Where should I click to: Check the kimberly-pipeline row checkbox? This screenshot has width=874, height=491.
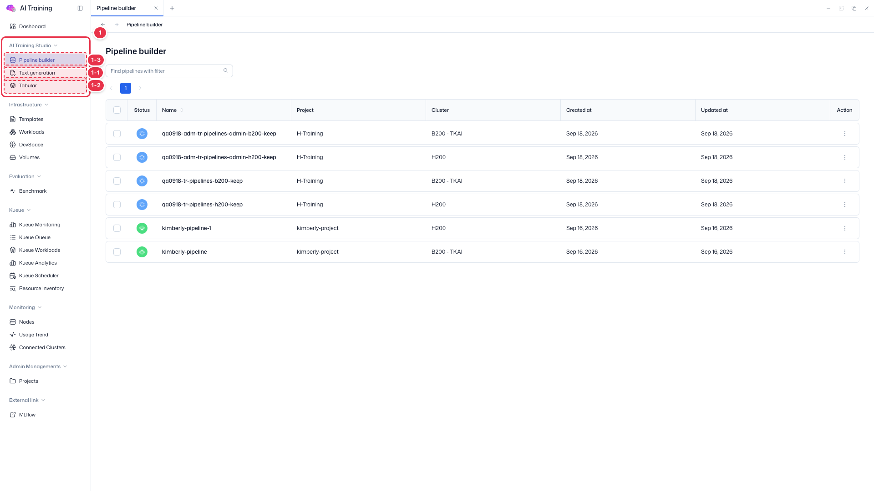coord(117,252)
